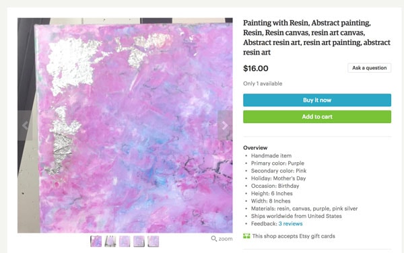Open the 3 reviews feedback link
Image resolution: width=404 pixels, height=253 pixels.
coord(290,223)
